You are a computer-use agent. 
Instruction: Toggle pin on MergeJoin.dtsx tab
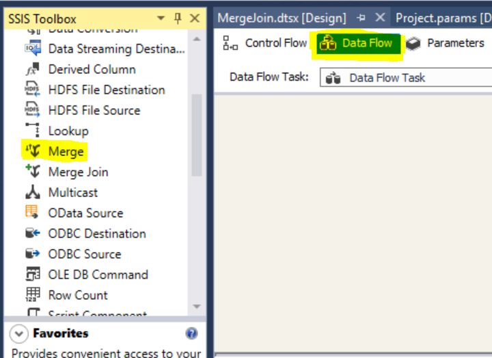pyautogui.click(x=361, y=18)
